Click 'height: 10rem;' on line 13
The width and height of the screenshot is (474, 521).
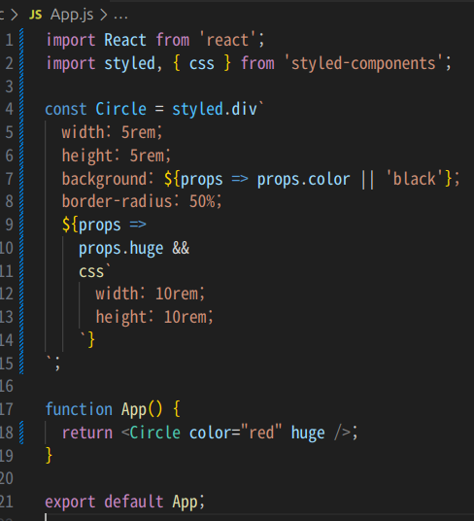154,317
